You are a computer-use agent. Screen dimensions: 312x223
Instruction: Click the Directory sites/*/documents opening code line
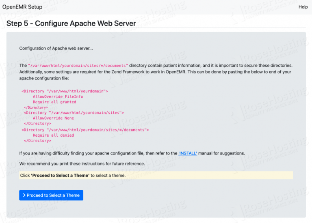tap(85, 130)
